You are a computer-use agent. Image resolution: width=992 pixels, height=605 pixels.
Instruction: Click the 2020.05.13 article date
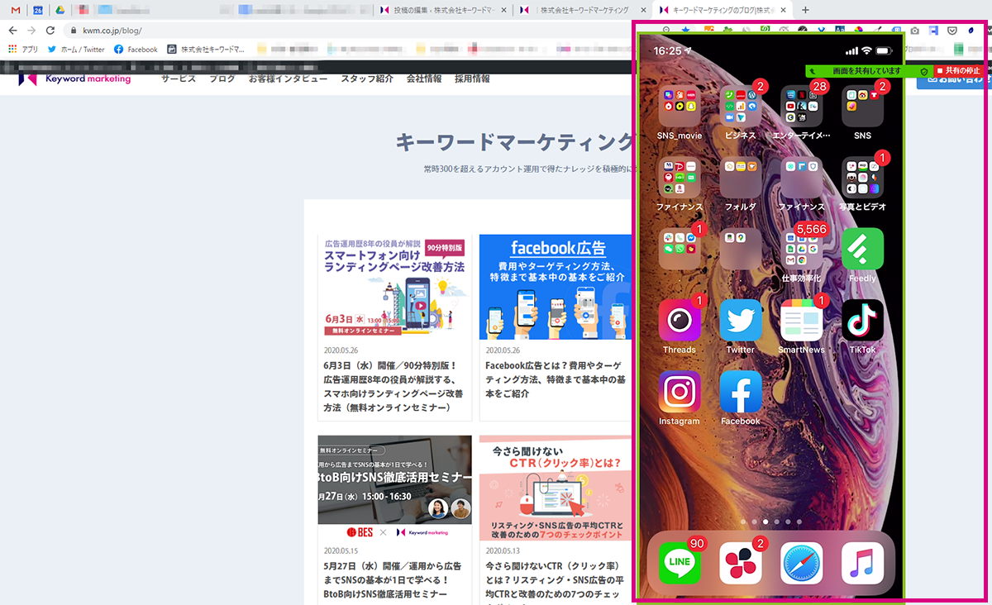tap(504, 550)
